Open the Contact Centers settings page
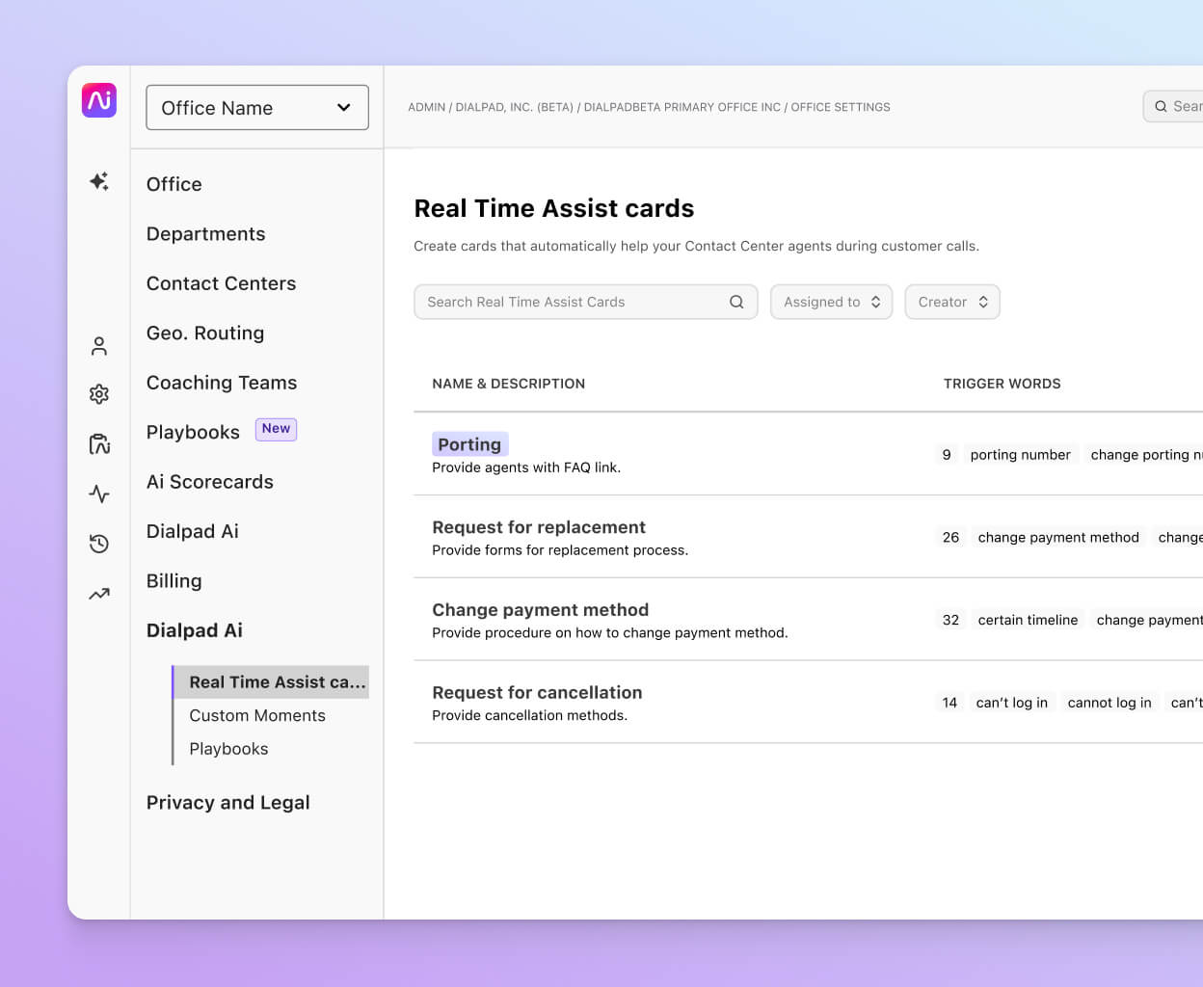 (x=221, y=283)
